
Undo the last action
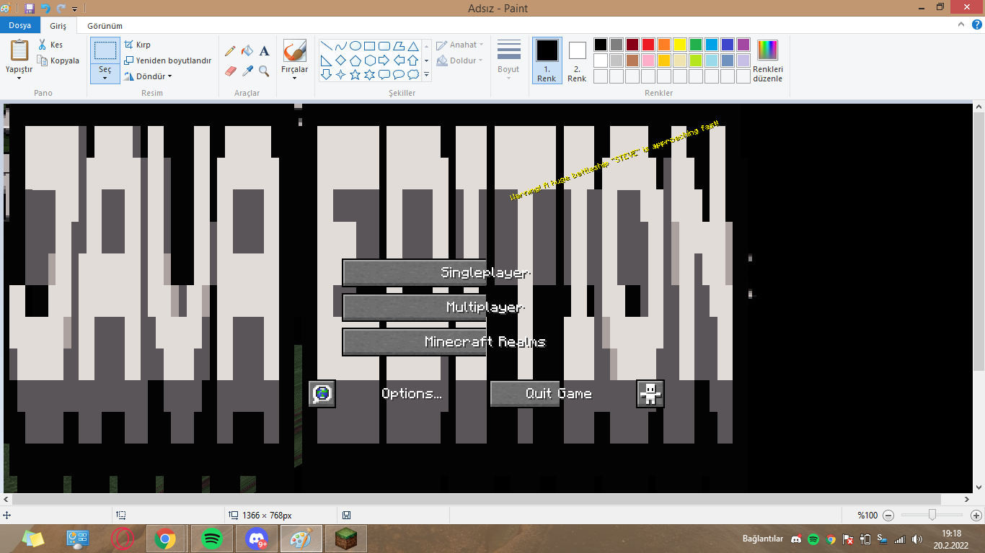tap(45, 8)
